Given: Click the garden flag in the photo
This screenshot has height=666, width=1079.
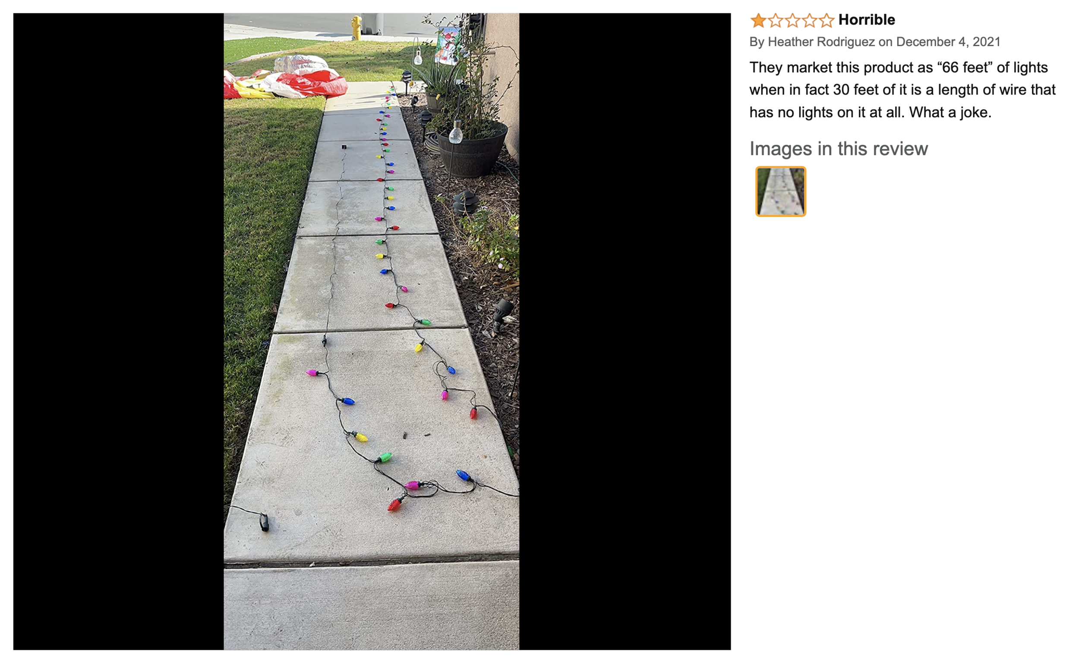Looking at the screenshot, I should click(x=447, y=46).
